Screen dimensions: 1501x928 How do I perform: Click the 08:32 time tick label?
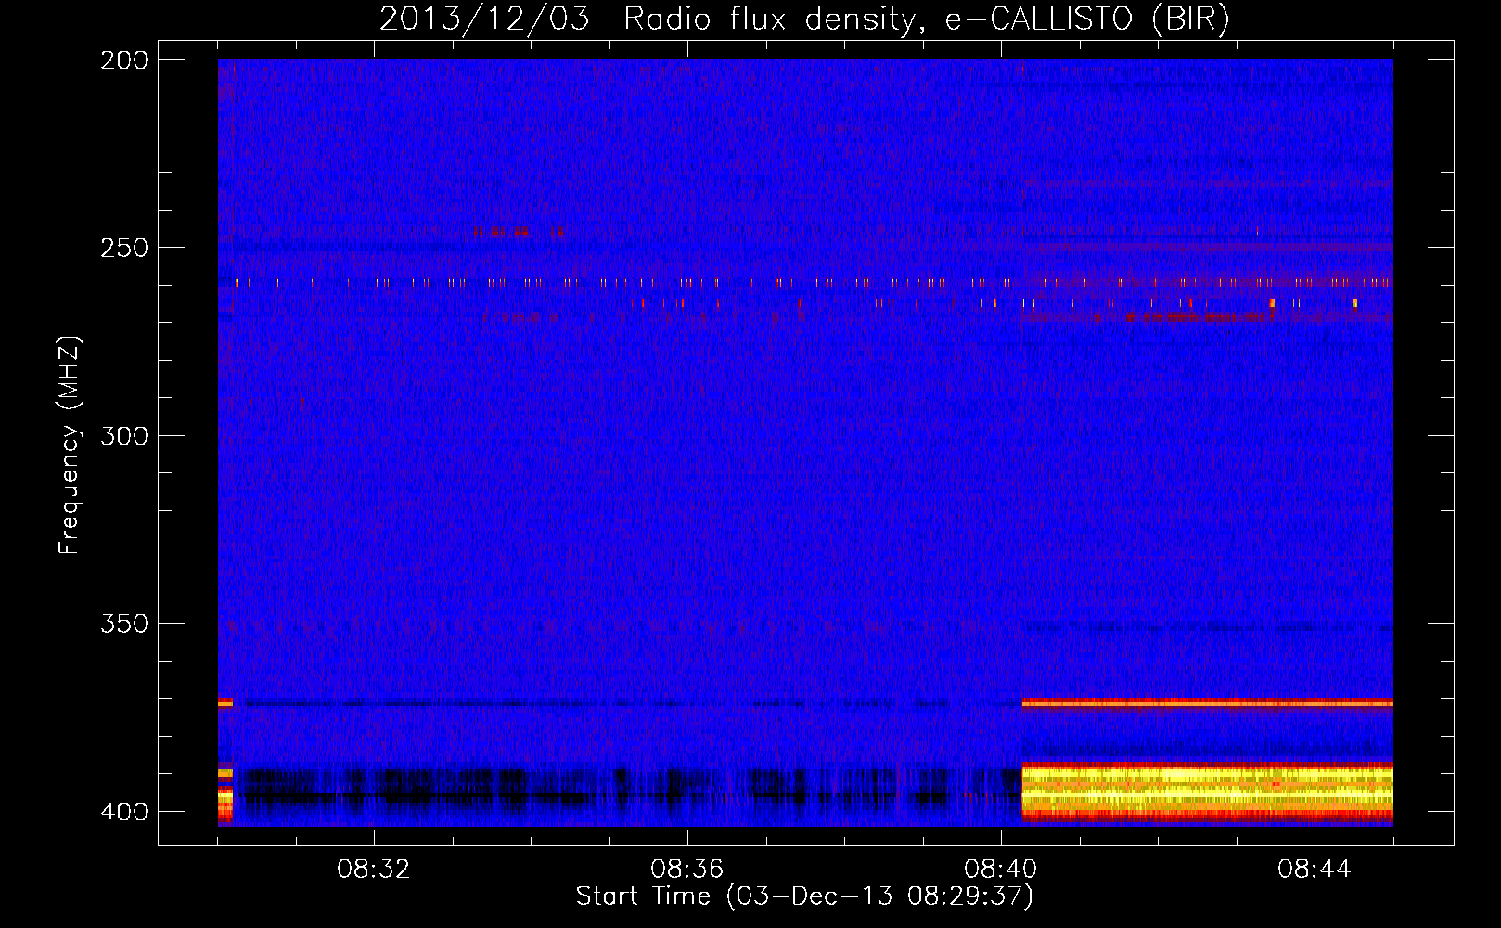click(374, 870)
